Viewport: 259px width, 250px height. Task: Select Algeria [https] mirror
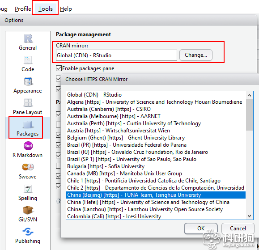[156, 102]
